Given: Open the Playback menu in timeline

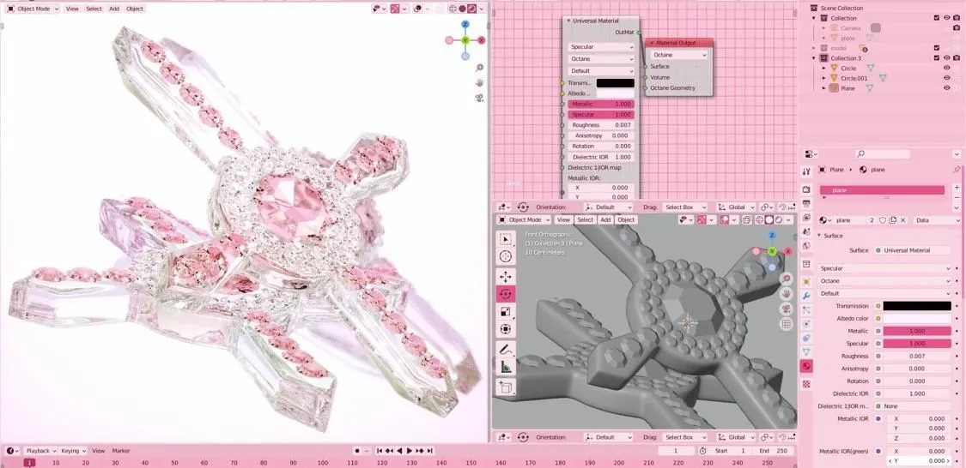Looking at the screenshot, I should point(41,451).
